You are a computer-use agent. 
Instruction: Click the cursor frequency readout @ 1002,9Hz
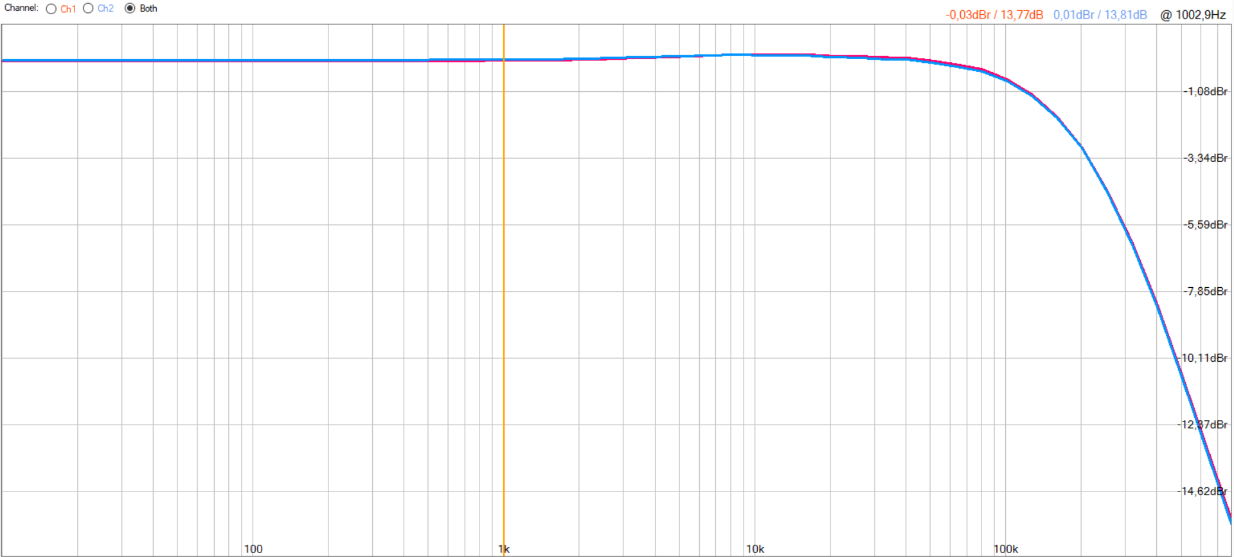pyautogui.click(x=1193, y=15)
